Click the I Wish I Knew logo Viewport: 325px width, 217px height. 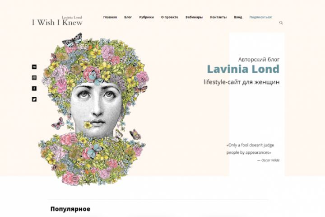point(57,21)
